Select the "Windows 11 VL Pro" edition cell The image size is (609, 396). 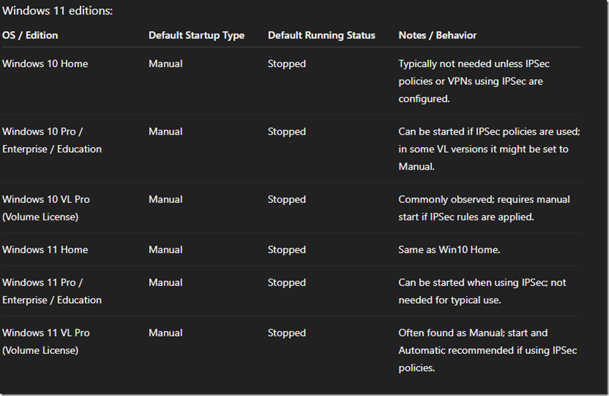tap(46, 341)
